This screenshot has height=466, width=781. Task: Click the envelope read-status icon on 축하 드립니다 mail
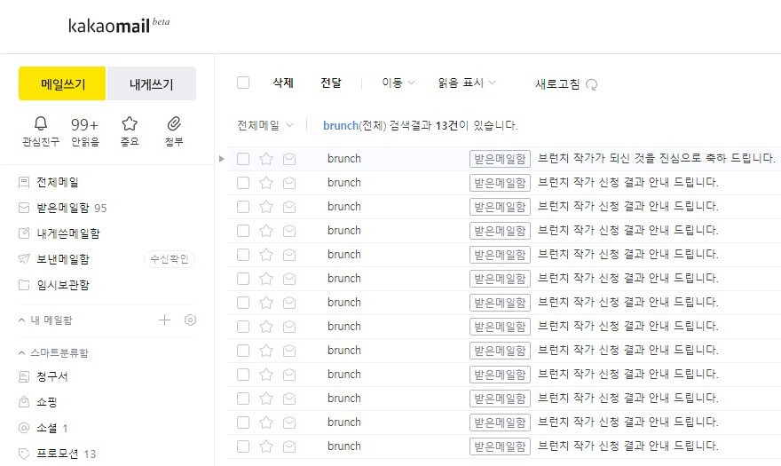(x=289, y=159)
